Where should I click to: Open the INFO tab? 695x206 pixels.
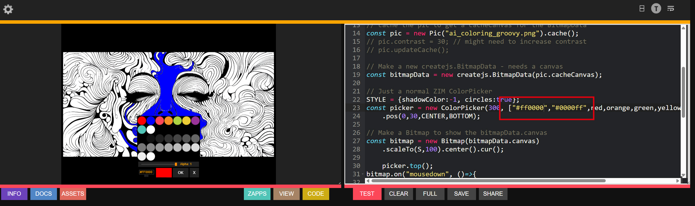point(14,194)
